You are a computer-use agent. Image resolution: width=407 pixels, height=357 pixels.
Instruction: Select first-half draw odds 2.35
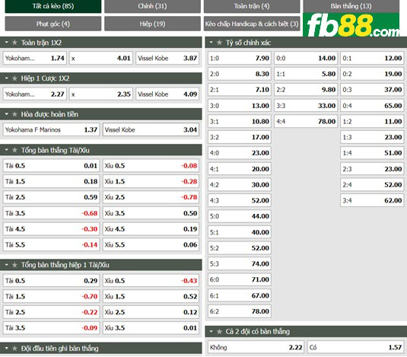[x=101, y=94]
